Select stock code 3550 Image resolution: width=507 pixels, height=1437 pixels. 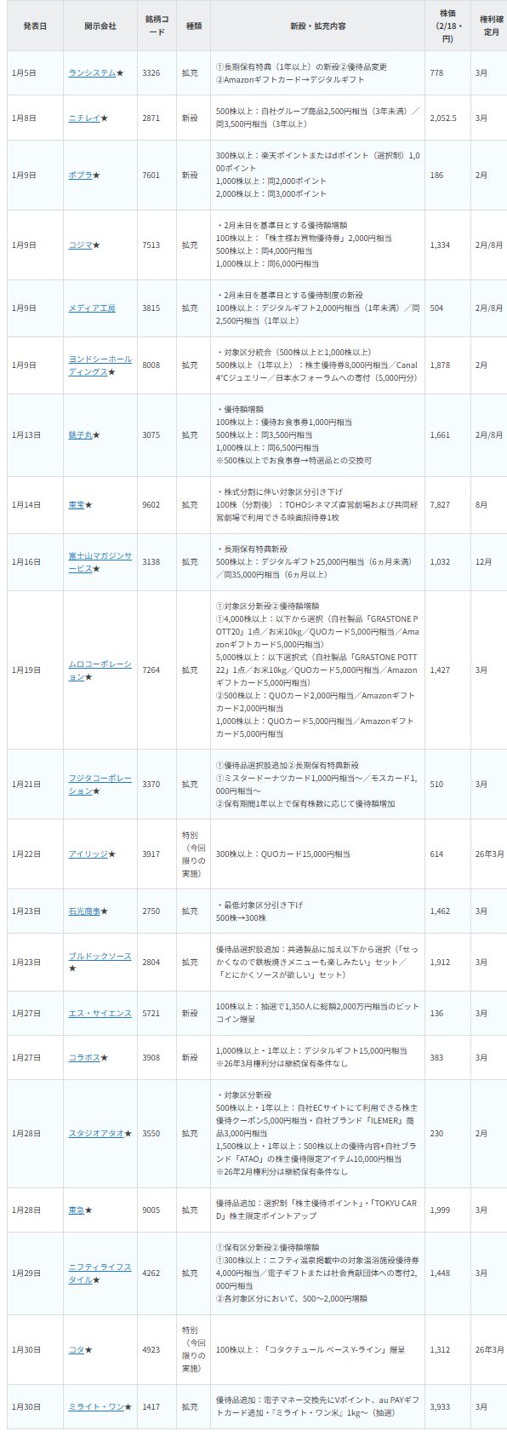pyautogui.click(x=151, y=1134)
